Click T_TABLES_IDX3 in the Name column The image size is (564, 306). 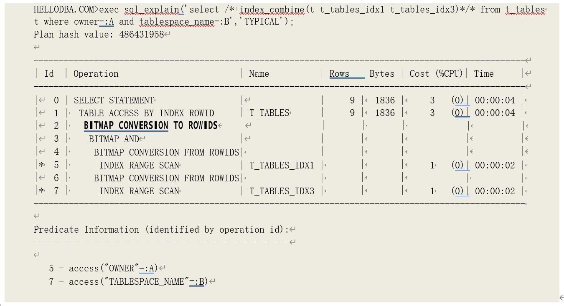tap(282, 191)
